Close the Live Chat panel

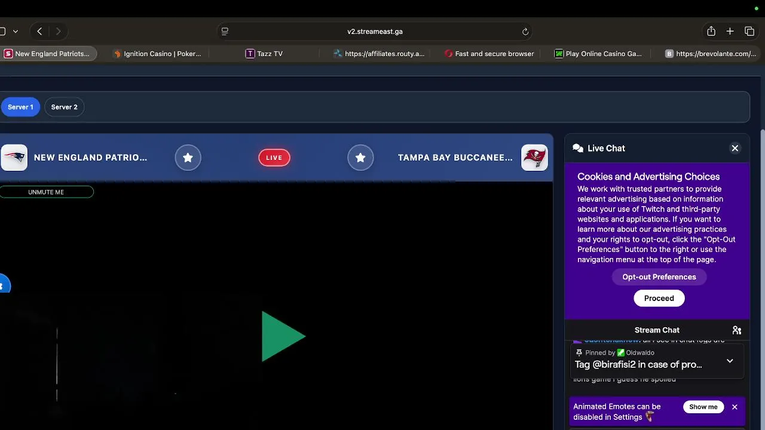pos(735,148)
